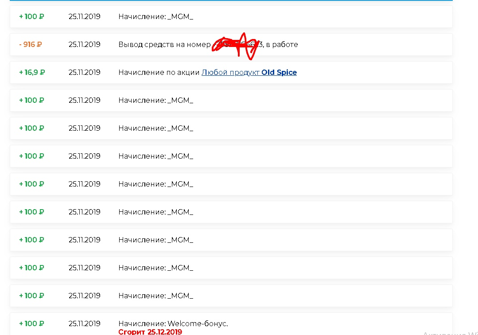This screenshot has width=478, height=335.
Task: Select the +16,9 ₽ accrual amount
Action: pos(32,72)
